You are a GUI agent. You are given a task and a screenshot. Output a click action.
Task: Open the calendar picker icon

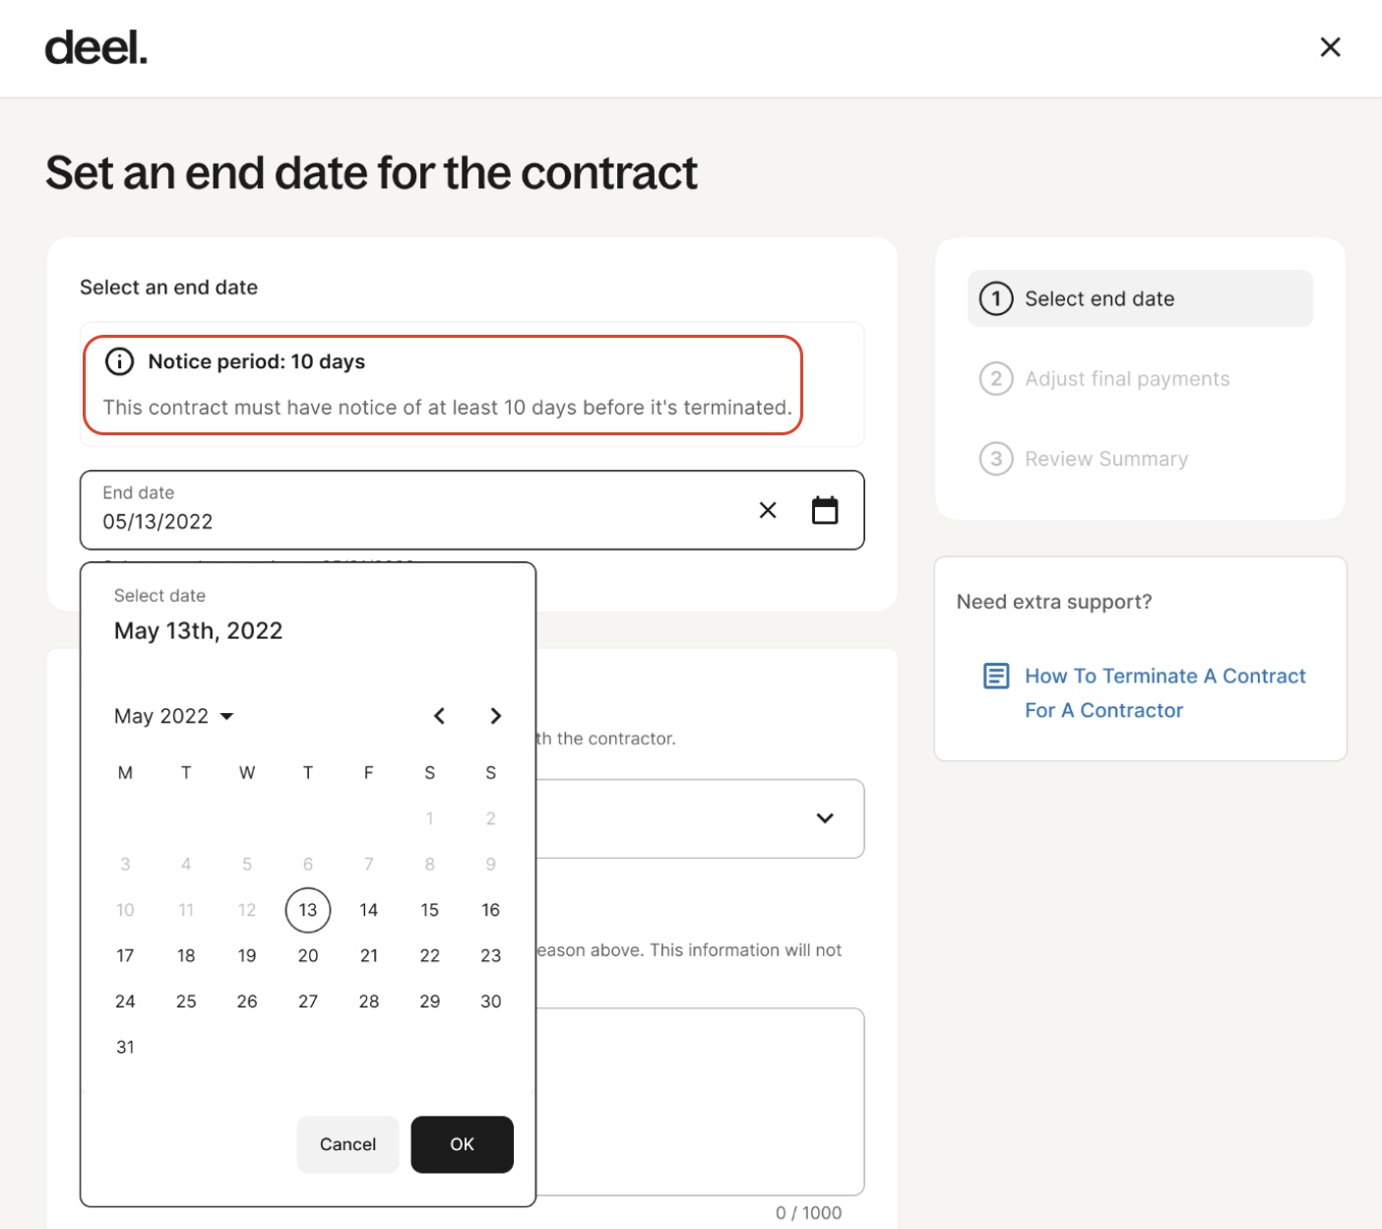(825, 510)
